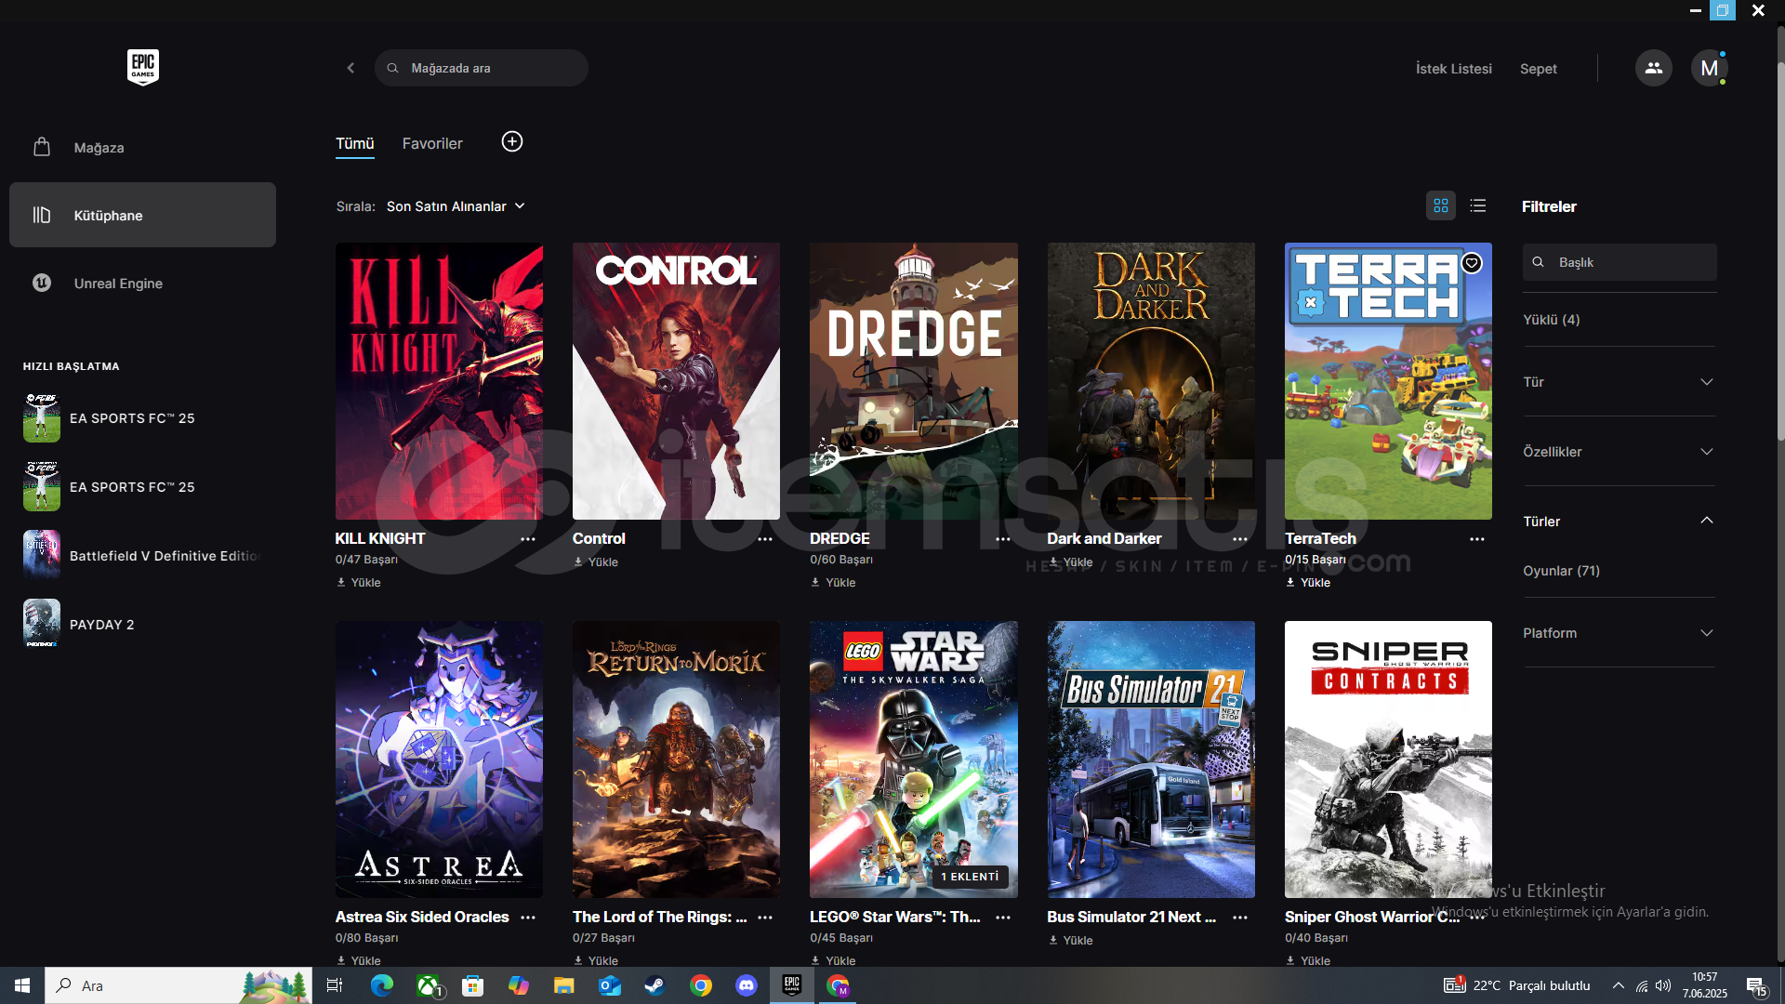Click the Windows Ara search box
This screenshot has width=1785, height=1004.
click(x=178, y=985)
